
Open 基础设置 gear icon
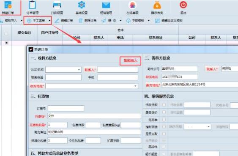82,8
